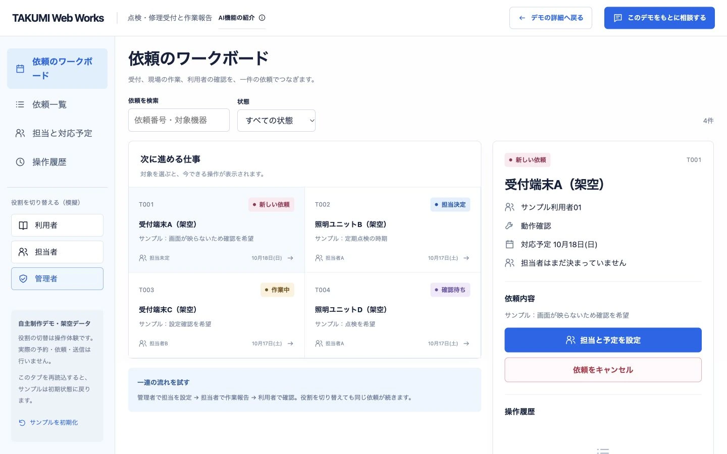Click the person icon beside 担当者はまだ決まっていません
This screenshot has height=454, width=727.
pyautogui.click(x=509, y=263)
